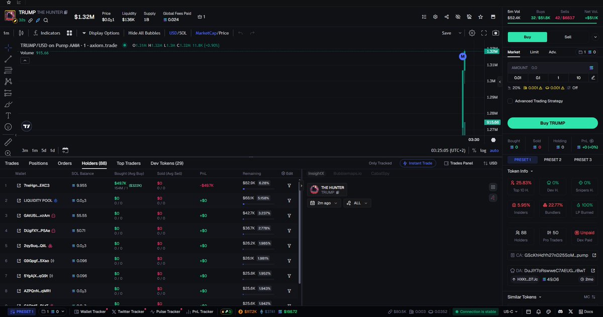Viewport: 603px width, 317px height.
Task: Search token with magnifier icon
Action: [46, 21]
